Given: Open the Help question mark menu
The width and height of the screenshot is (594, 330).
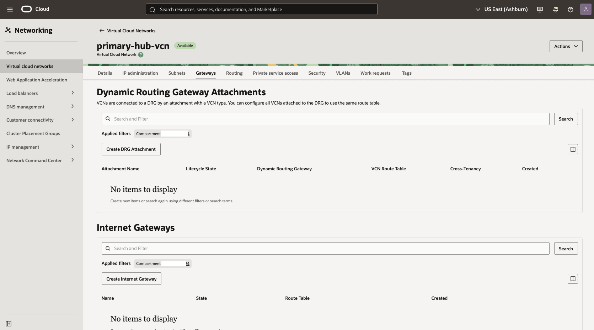Looking at the screenshot, I should (571, 9).
